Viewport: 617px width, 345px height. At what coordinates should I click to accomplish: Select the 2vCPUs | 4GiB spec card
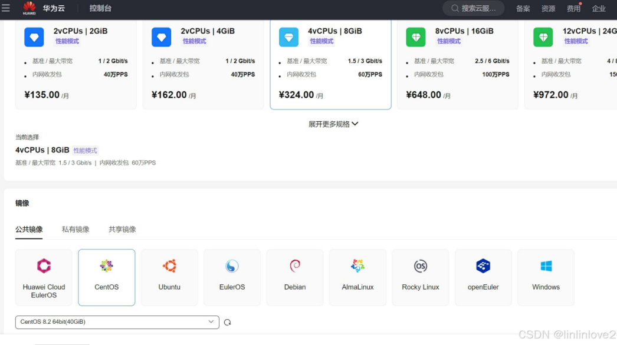click(203, 64)
